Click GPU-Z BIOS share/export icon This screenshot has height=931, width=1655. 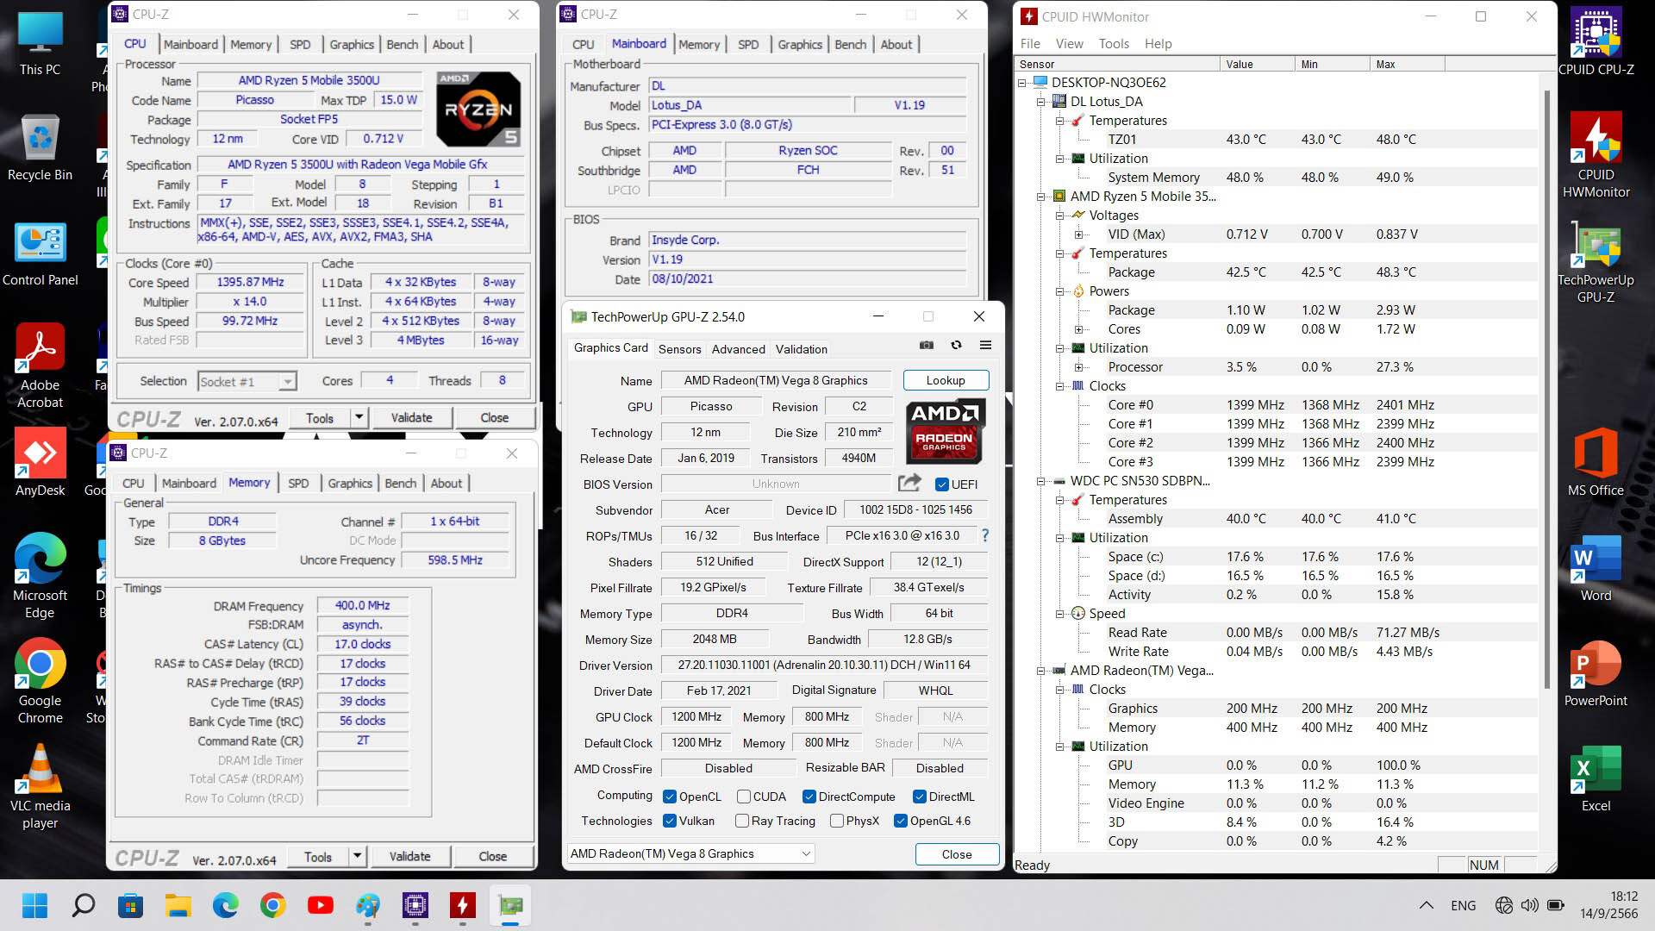(x=909, y=483)
